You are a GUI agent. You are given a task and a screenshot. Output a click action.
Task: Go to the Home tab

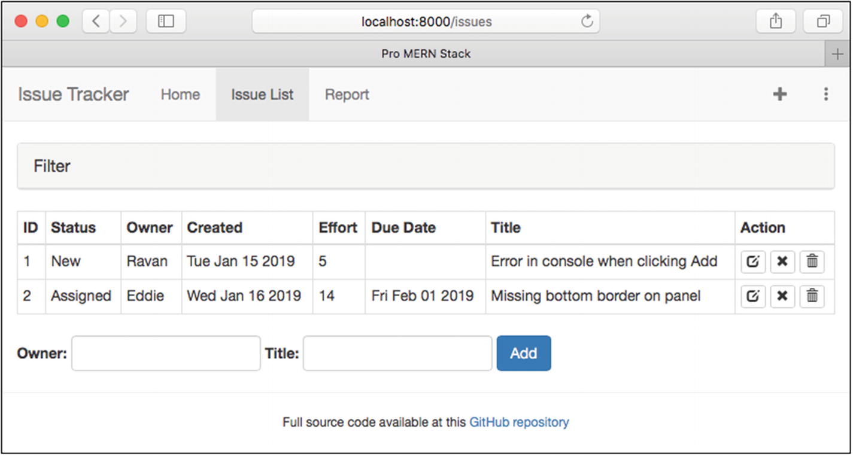coord(180,95)
